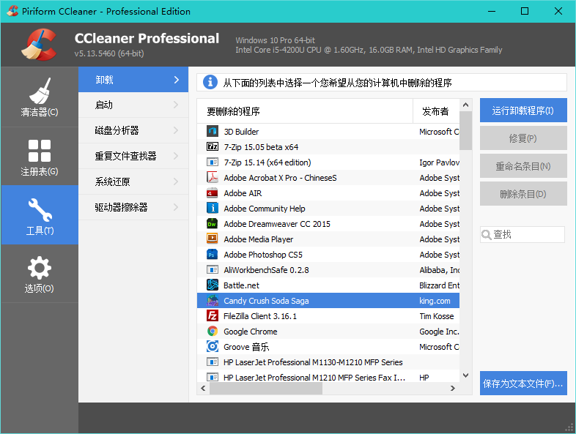Click chevron next to 卸载
This screenshot has height=434, width=576.
point(177,80)
